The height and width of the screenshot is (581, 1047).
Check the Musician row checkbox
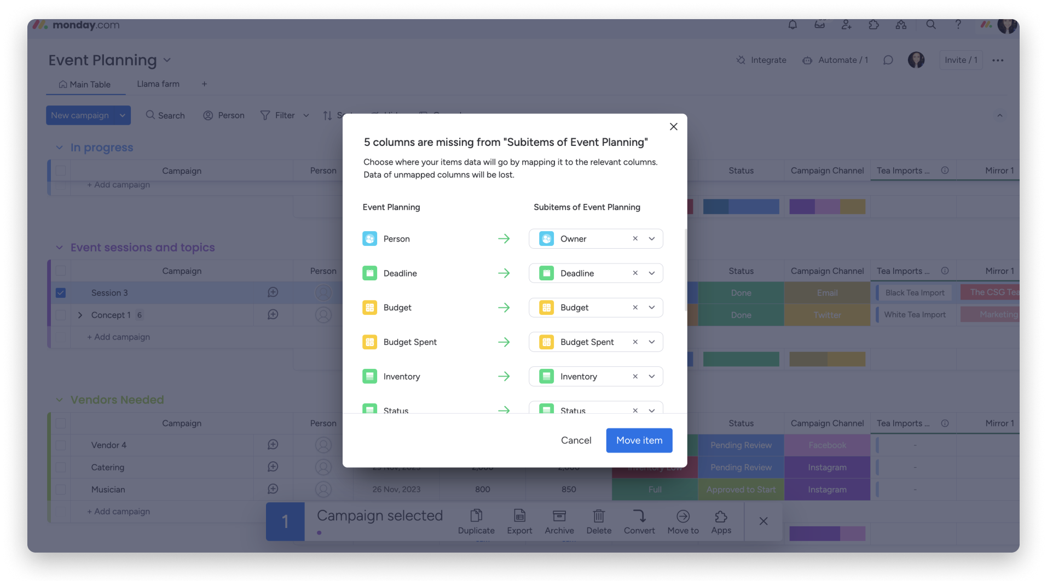tap(61, 490)
